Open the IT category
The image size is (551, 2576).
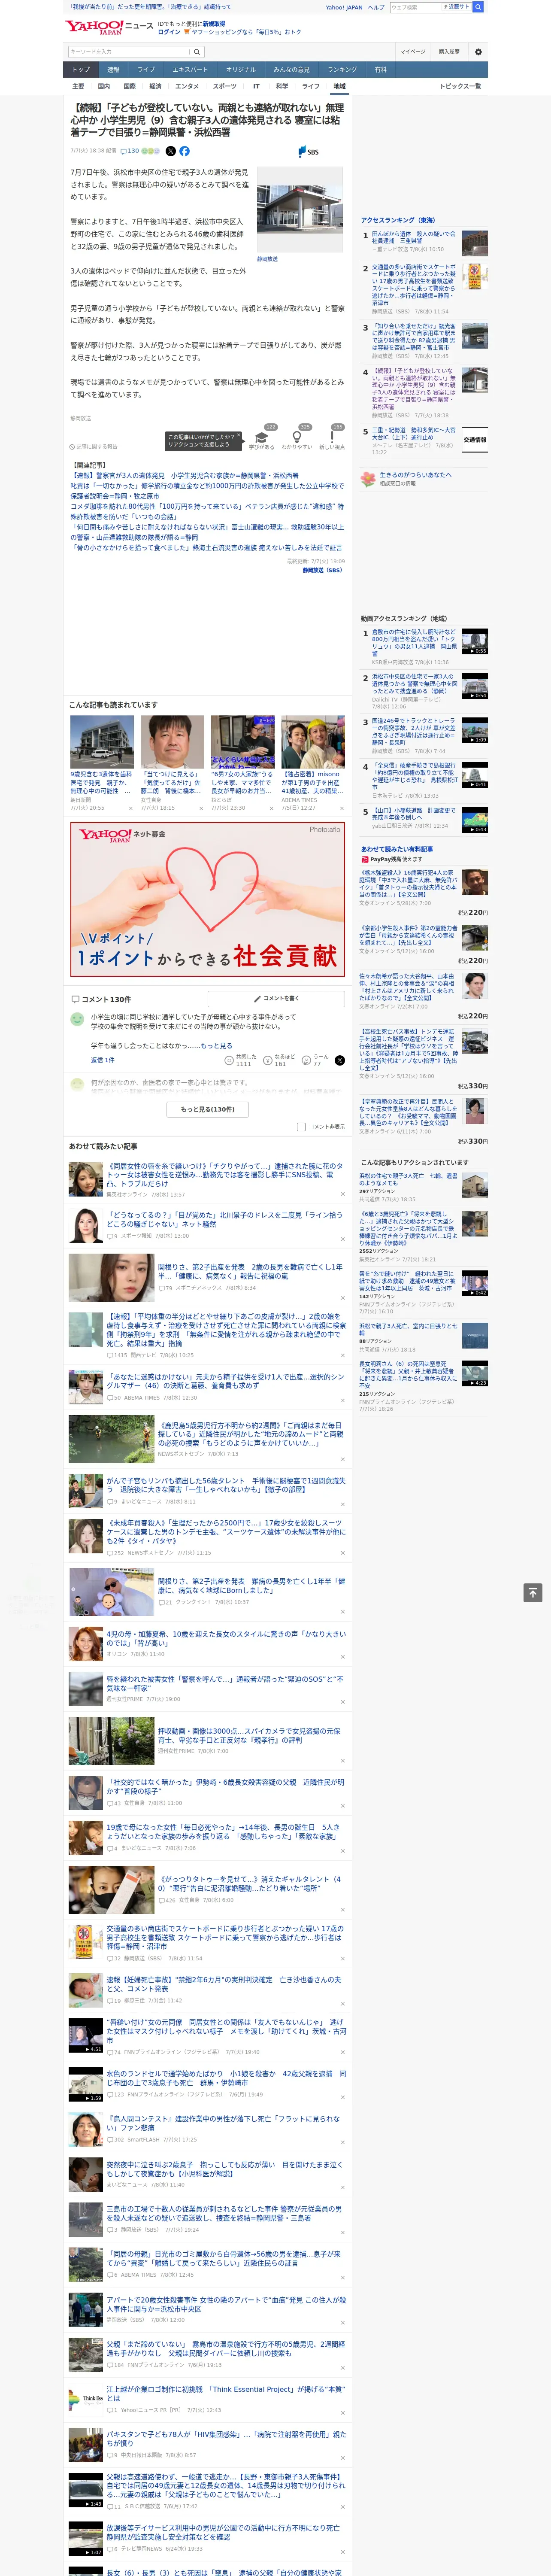click(x=256, y=86)
